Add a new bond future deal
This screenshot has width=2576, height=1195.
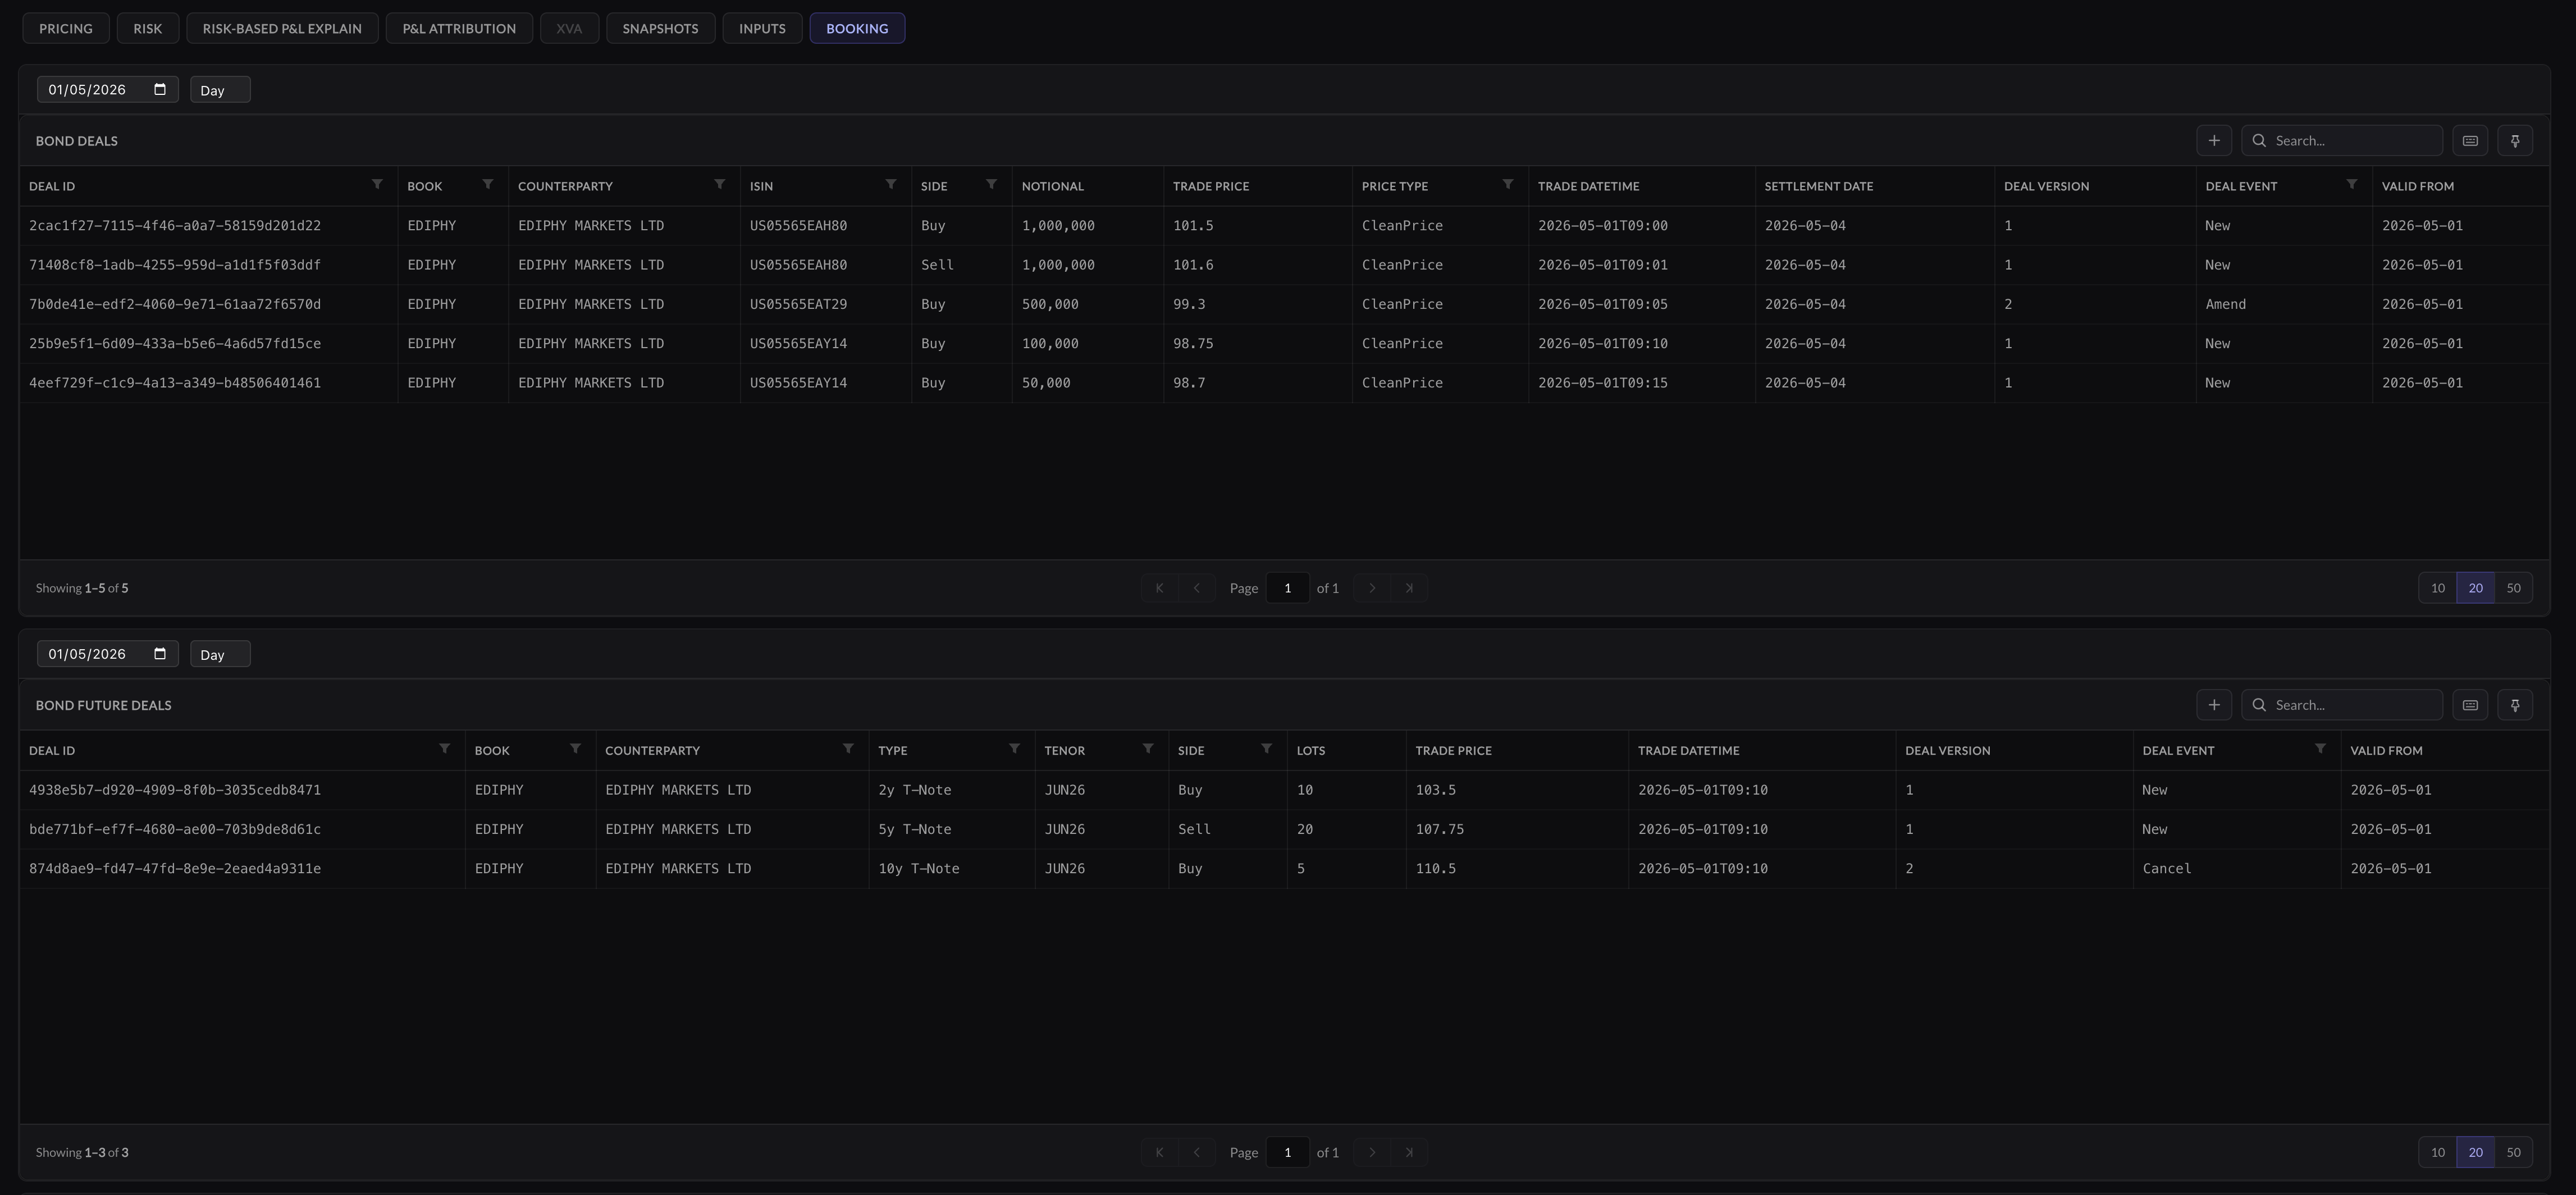pyautogui.click(x=2214, y=705)
